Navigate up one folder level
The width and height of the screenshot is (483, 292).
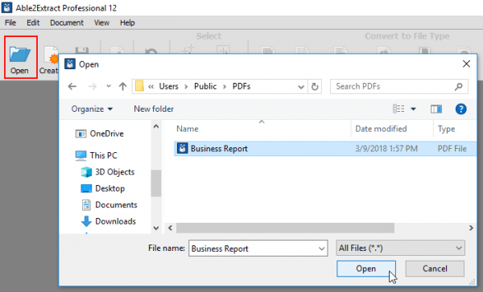[122, 86]
